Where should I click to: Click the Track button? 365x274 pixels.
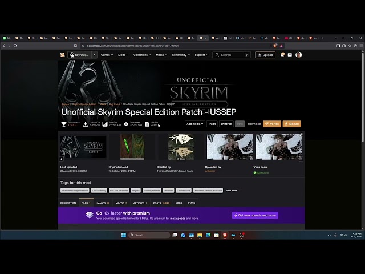212,124
